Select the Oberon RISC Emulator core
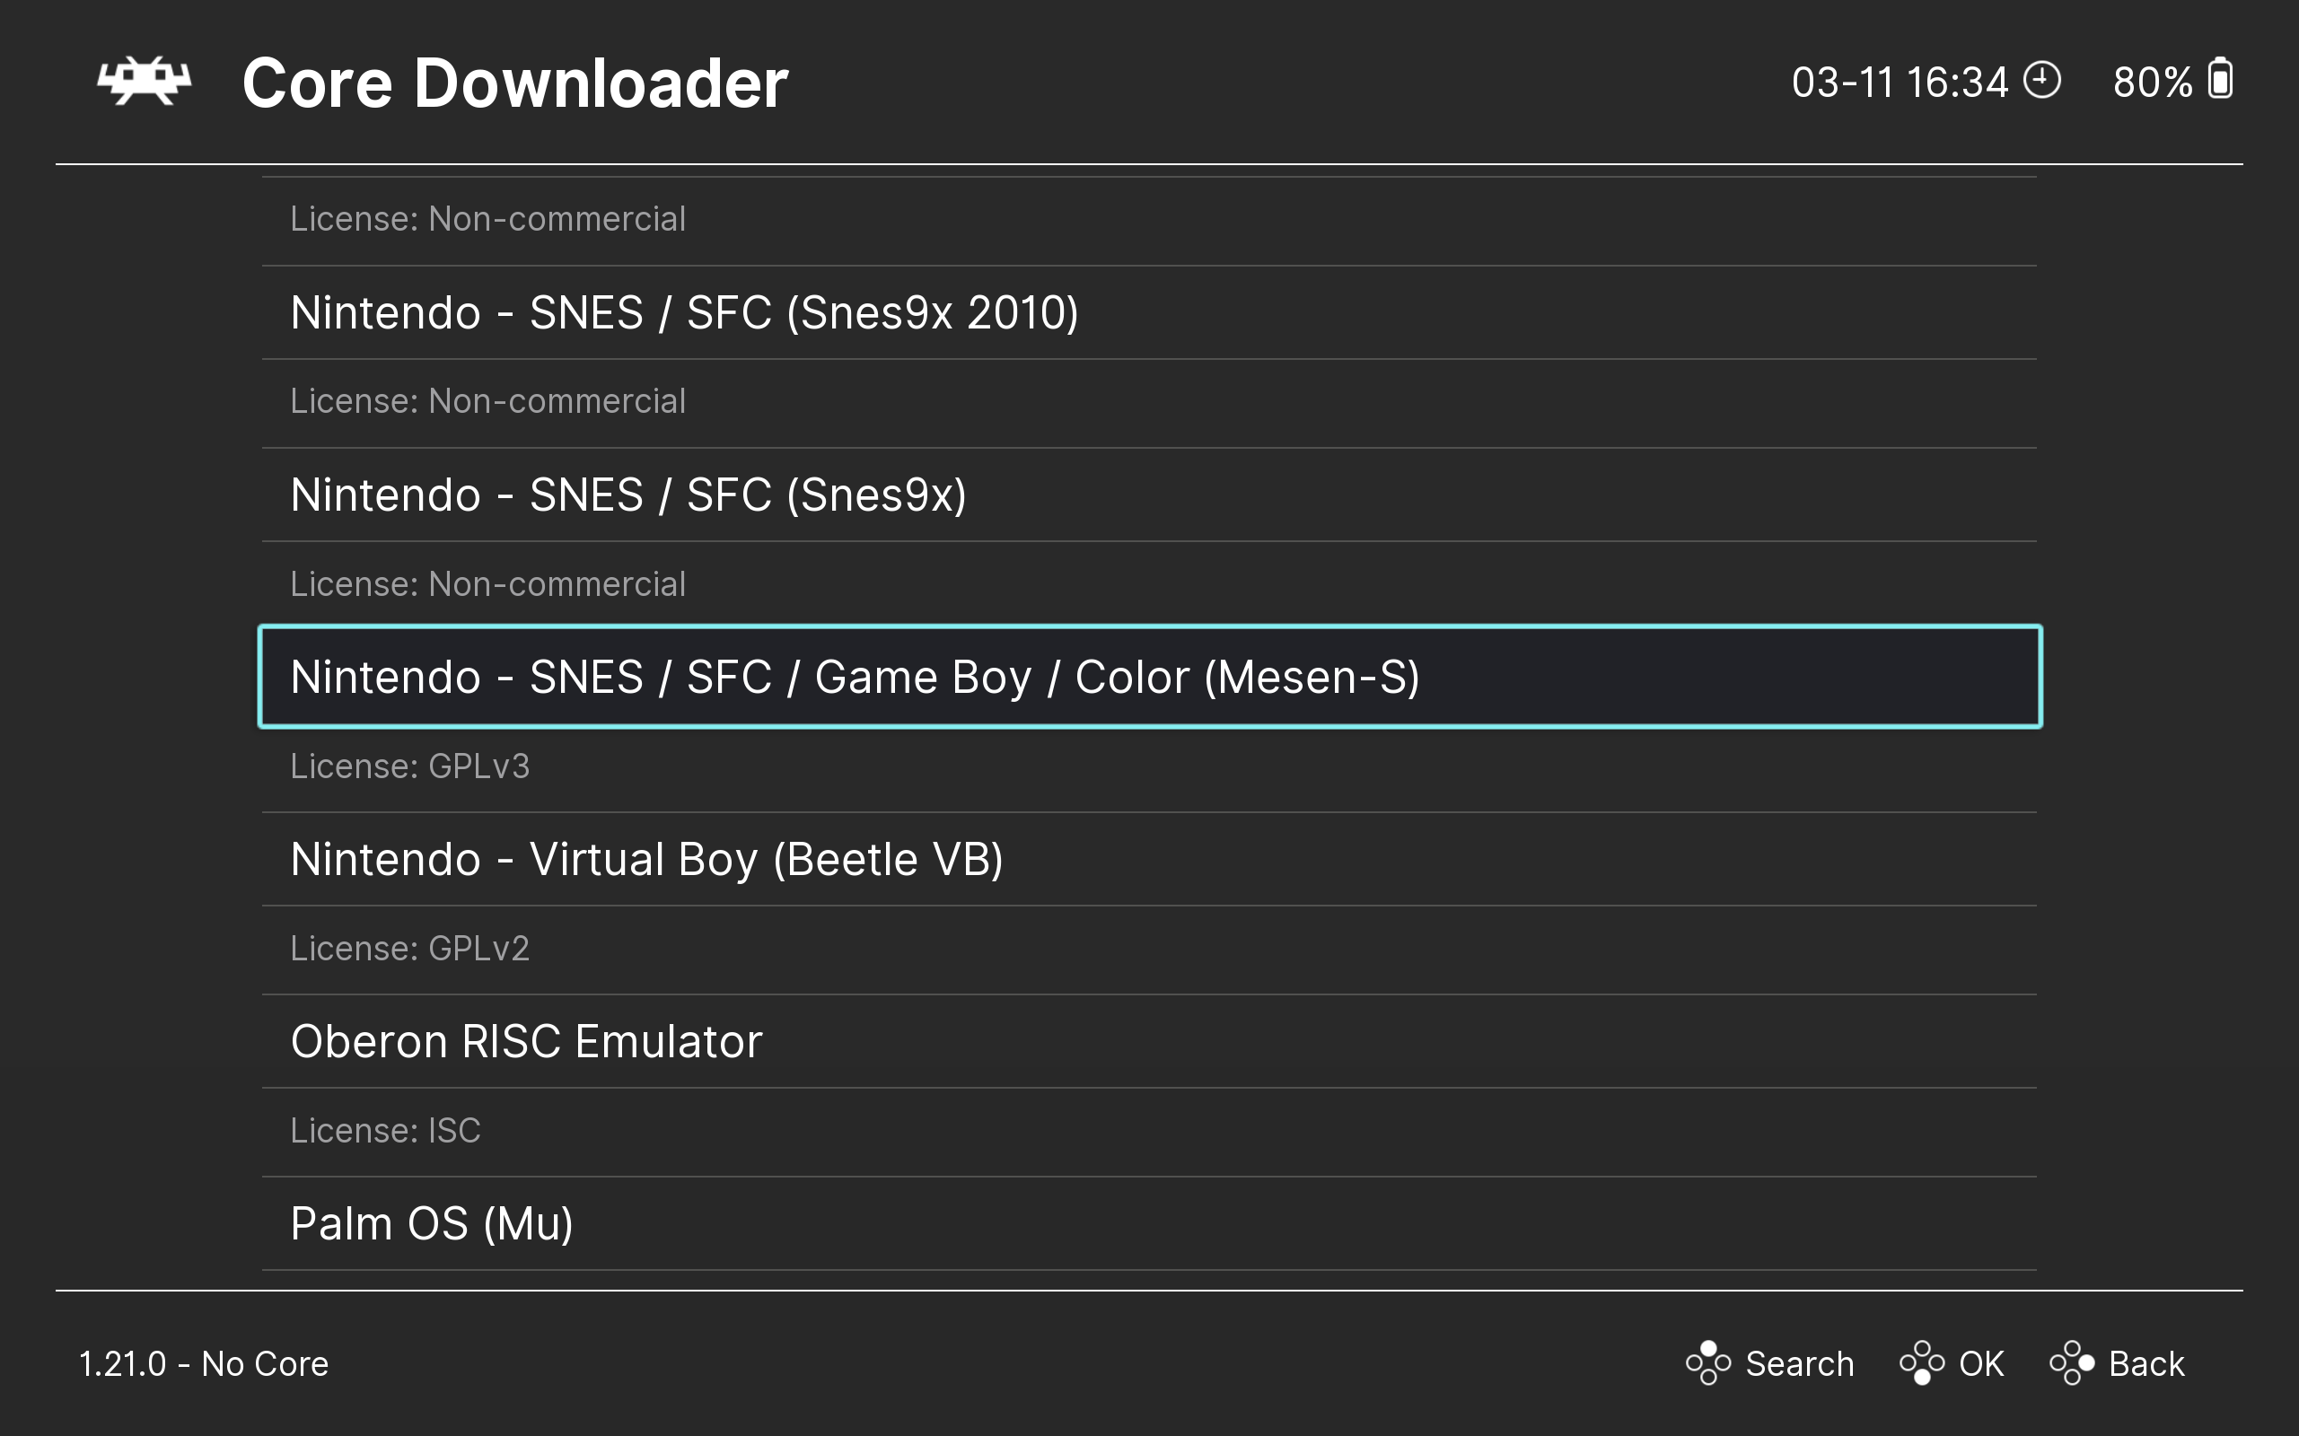 click(x=526, y=1042)
